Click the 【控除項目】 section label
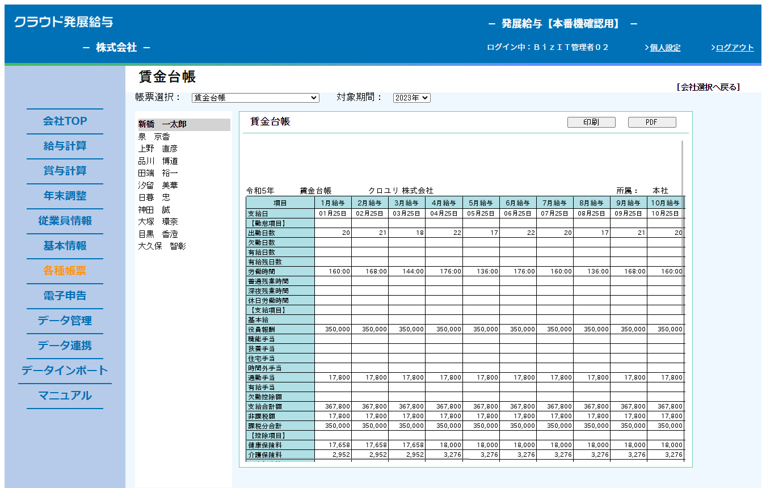Image resolution: width=766 pixels, height=488 pixels. click(x=280, y=435)
